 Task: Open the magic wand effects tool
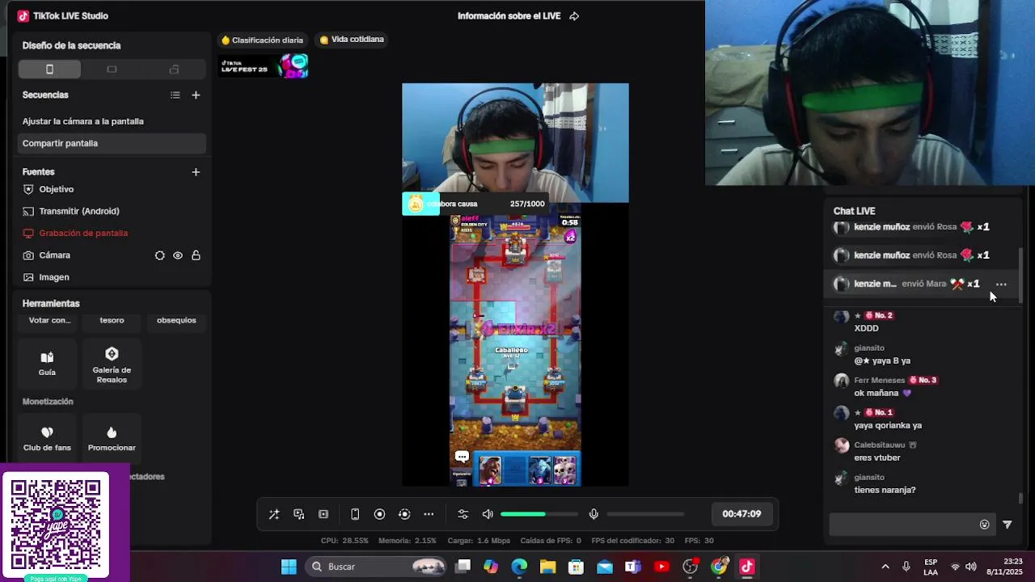pos(274,514)
